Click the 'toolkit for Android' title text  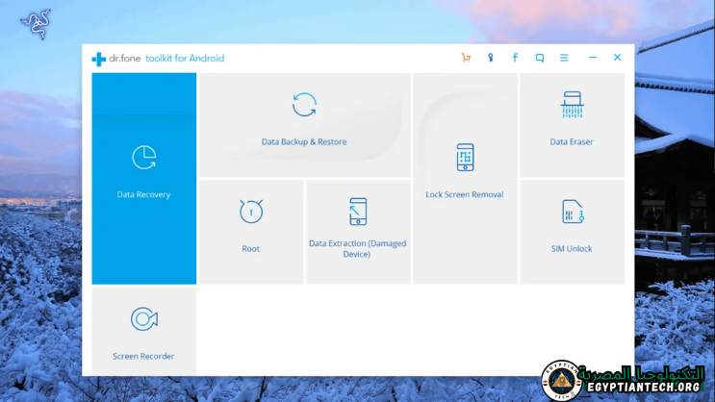click(185, 59)
